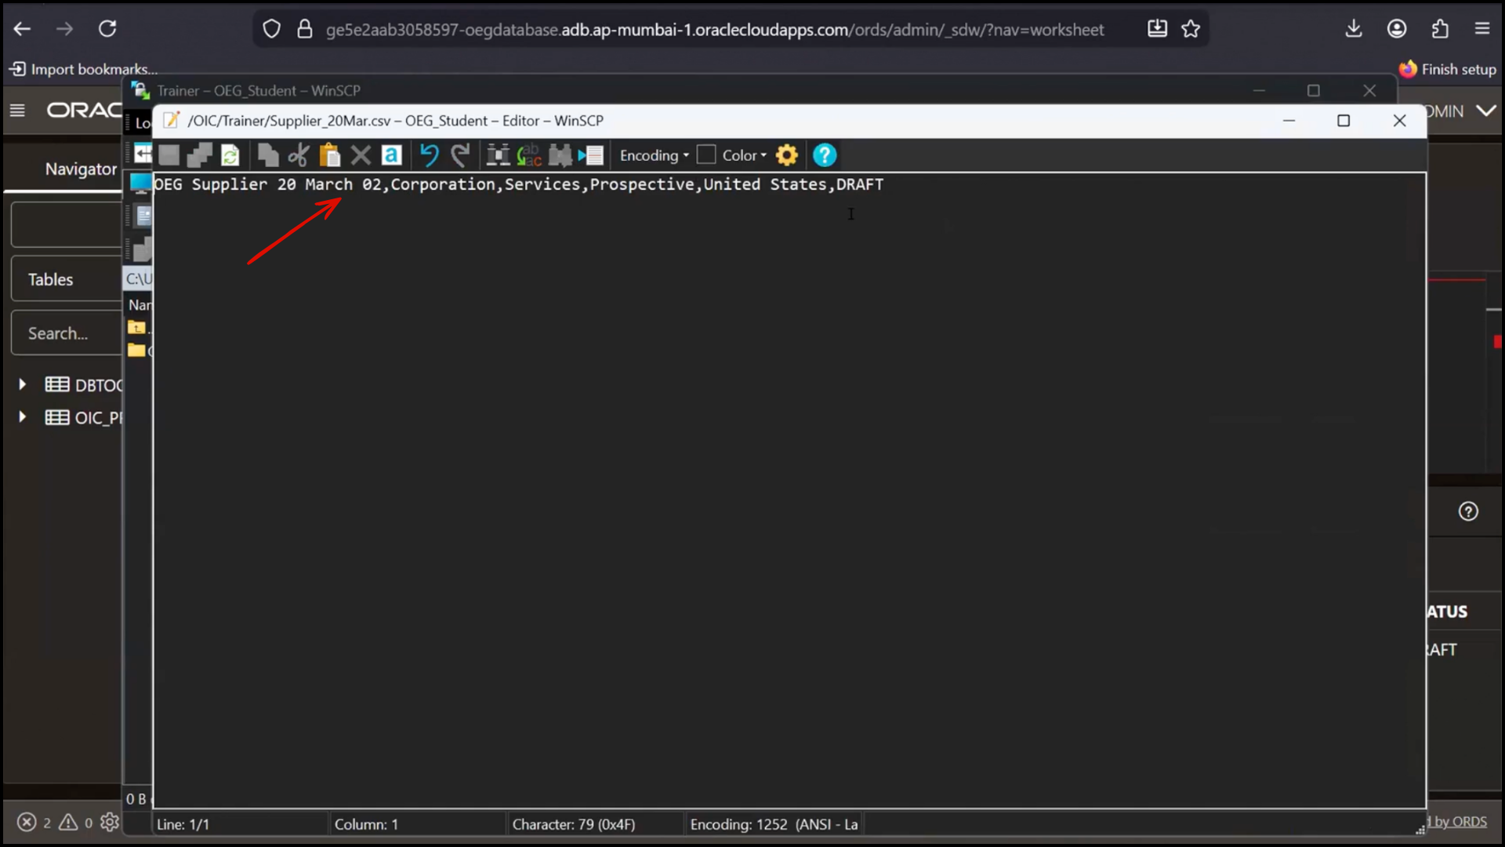This screenshot has height=847, width=1505.
Task: Click the Search field in Navigator
Action: coord(67,333)
